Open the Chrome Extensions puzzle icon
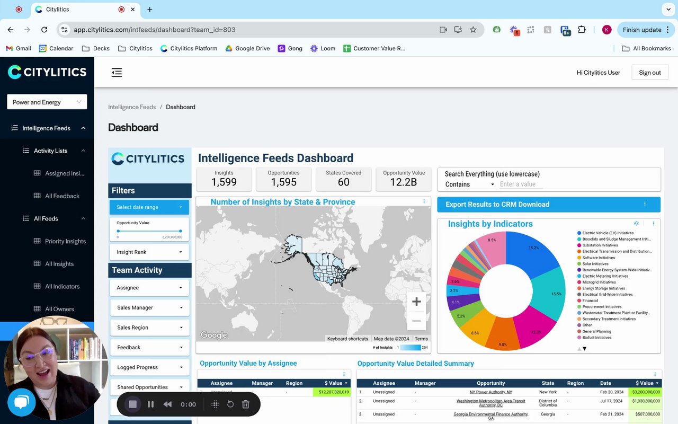This screenshot has width=678, height=424. tap(582, 30)
